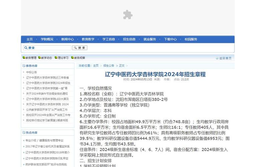
Task: Open 辽宁中医药大学杏林学院2018年简介 link
Action: point(47,152)
